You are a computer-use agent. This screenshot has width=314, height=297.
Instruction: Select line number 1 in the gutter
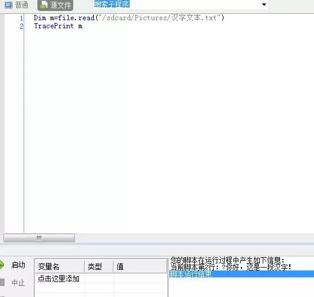click(21, 18)
